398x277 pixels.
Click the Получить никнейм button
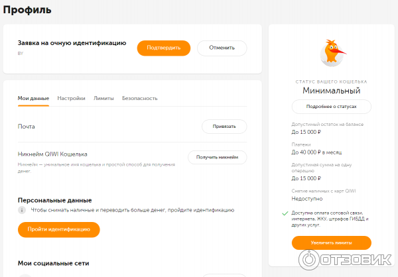(x=217, y=157)
